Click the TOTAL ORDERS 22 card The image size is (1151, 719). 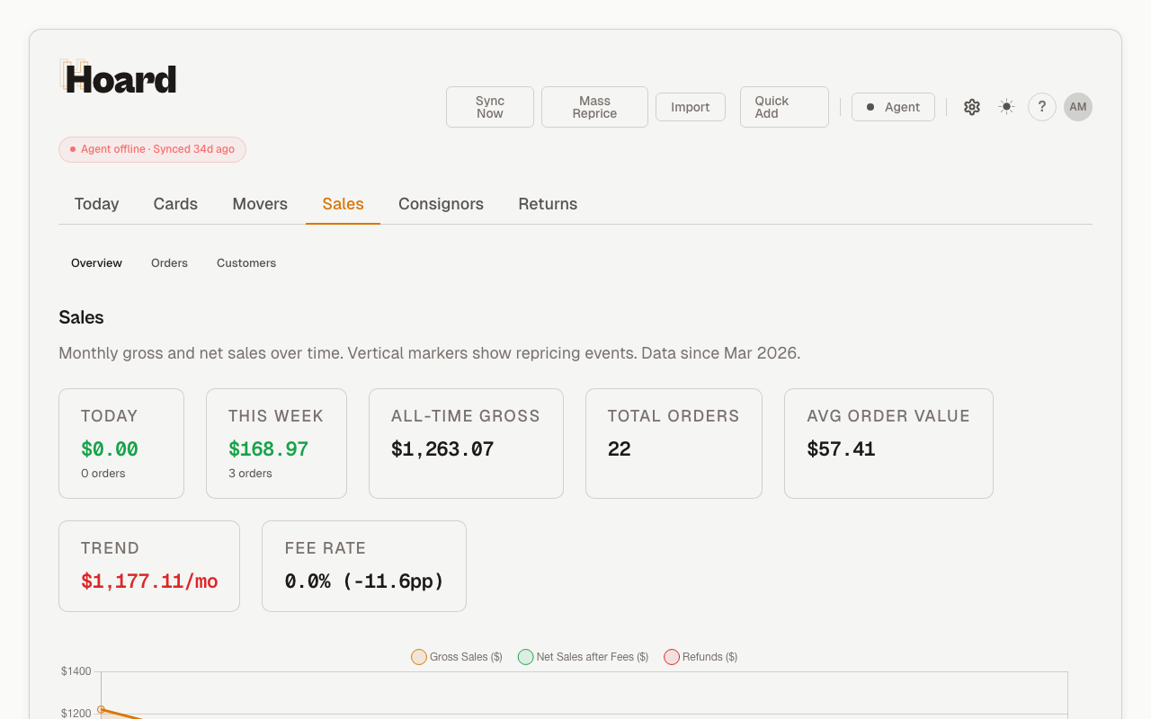tap(674, 443)
